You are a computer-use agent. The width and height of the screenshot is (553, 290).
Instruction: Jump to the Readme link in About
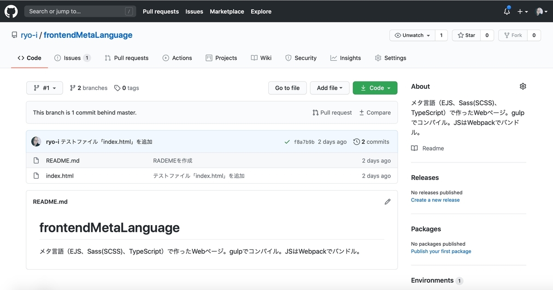[428, 148]
